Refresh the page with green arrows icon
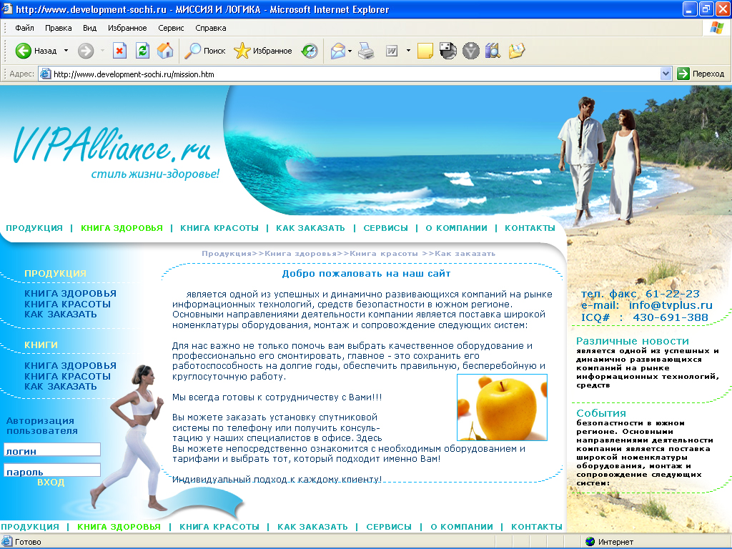 point(142,51)
